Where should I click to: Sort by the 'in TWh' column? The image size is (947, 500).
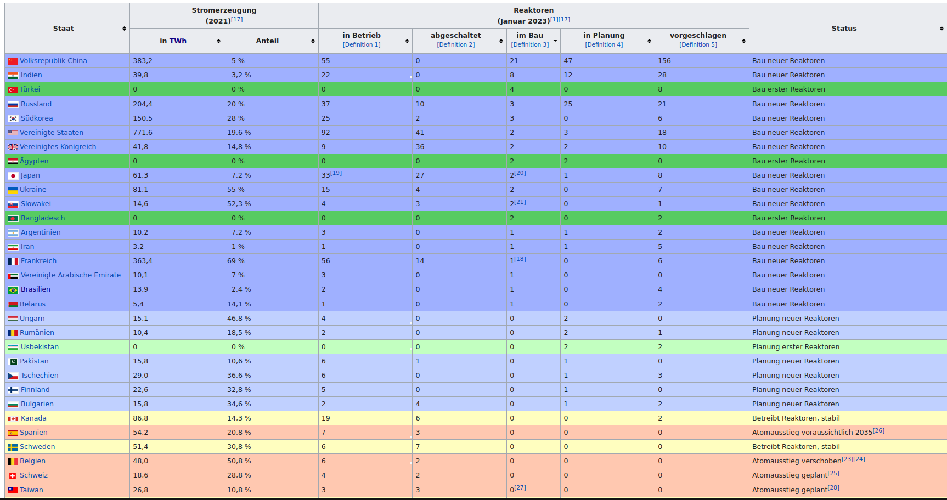[218, 41]
